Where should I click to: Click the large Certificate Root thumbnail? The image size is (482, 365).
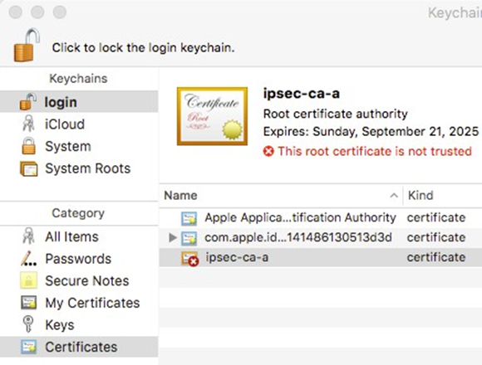[212, 116]
